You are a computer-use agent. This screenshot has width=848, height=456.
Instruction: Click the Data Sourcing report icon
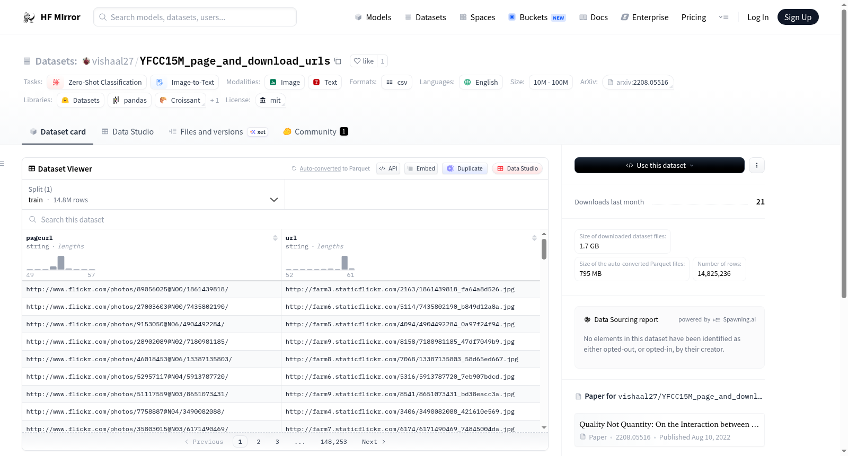click(587, 320)
